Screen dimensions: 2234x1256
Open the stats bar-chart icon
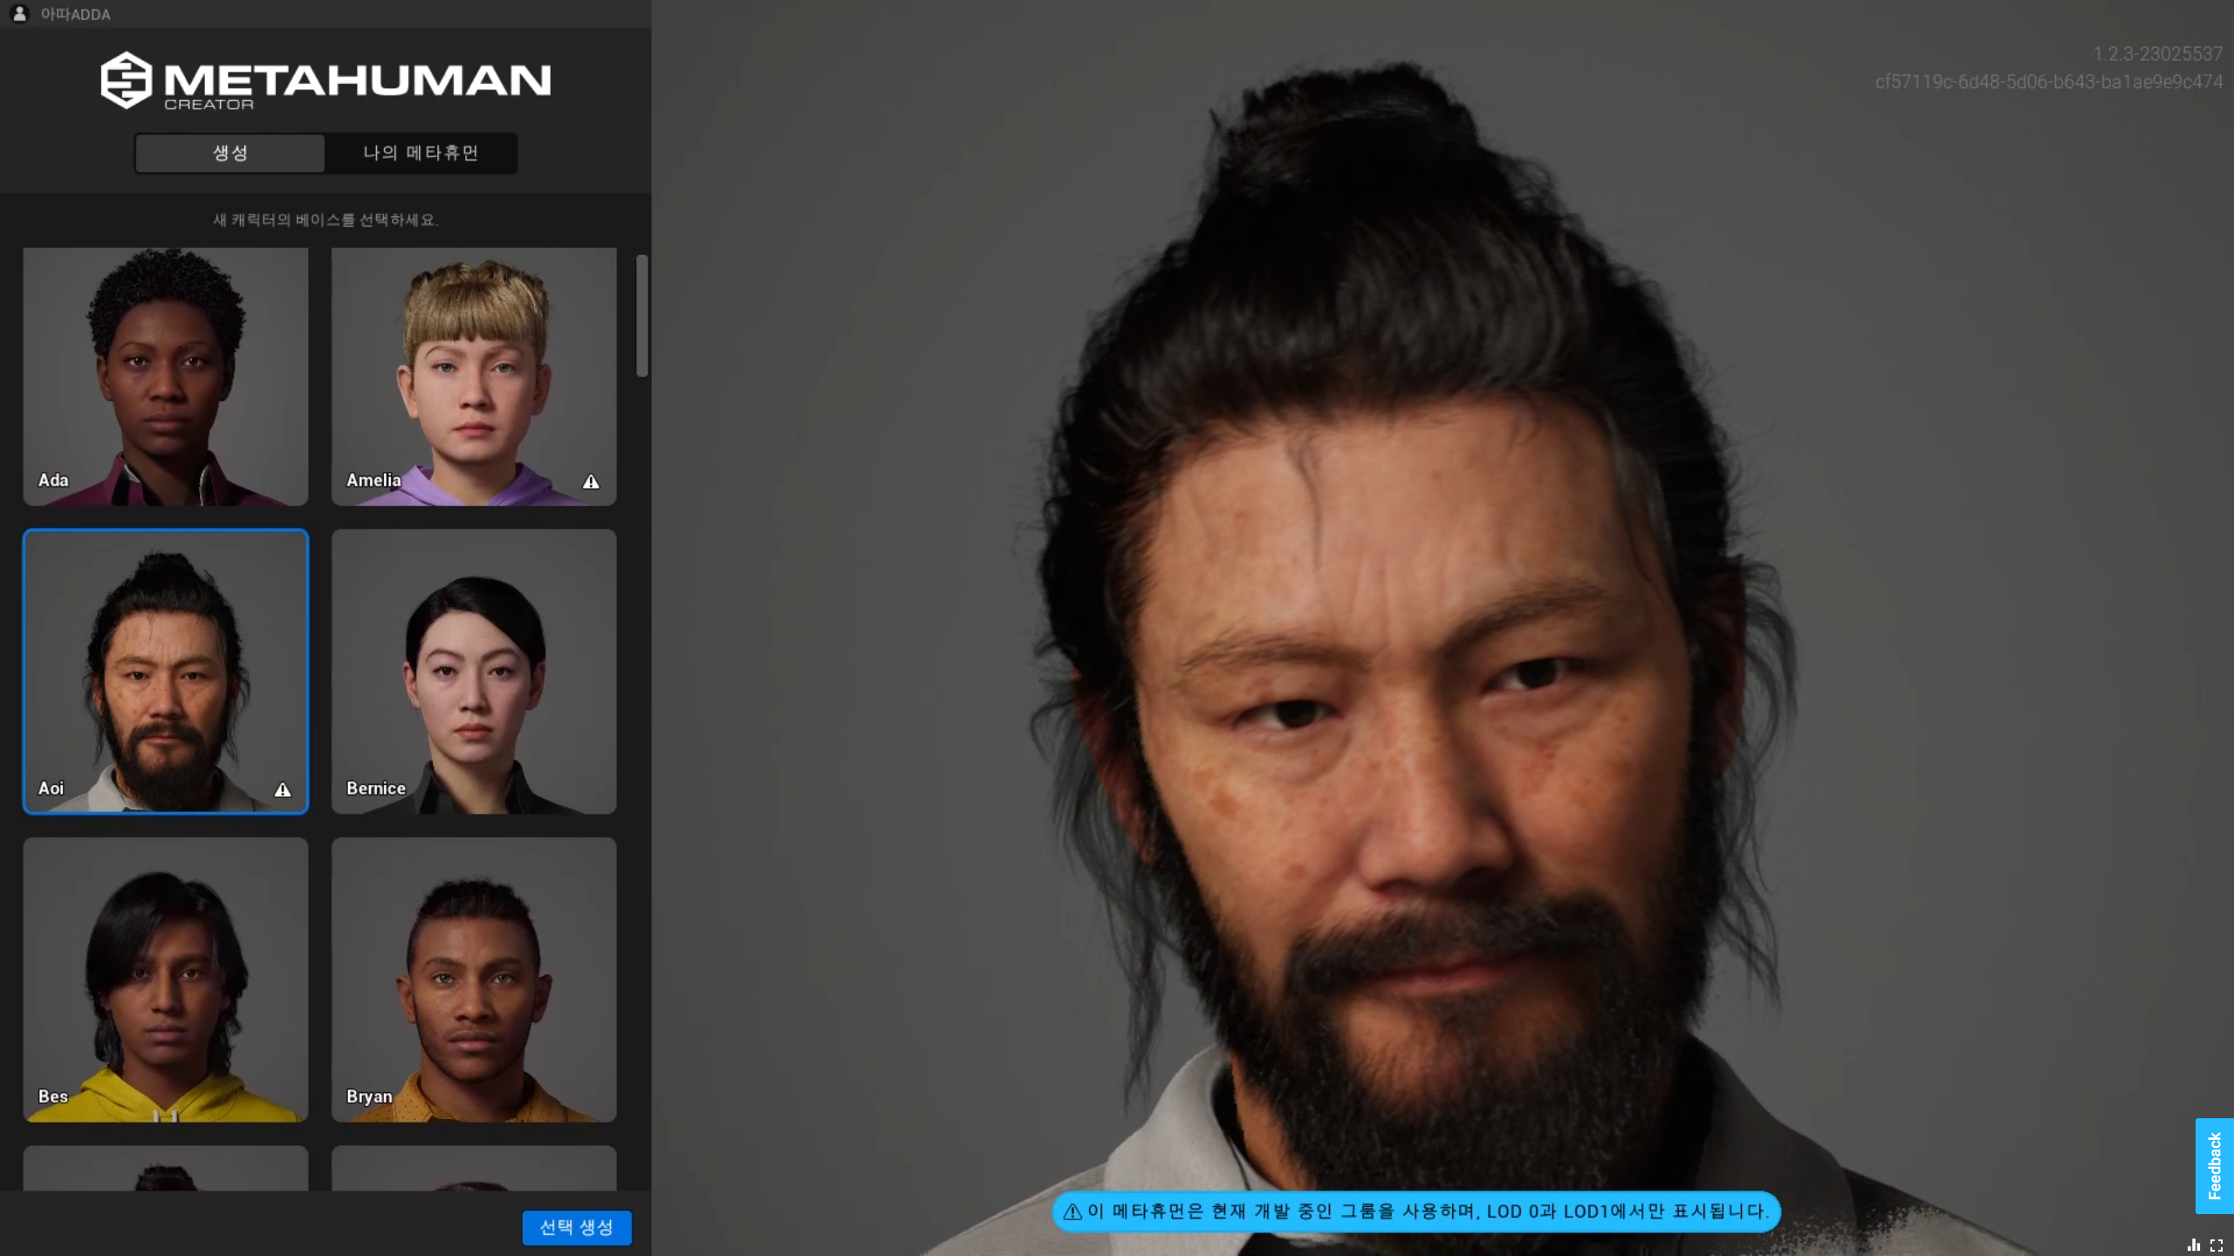2193,1245
